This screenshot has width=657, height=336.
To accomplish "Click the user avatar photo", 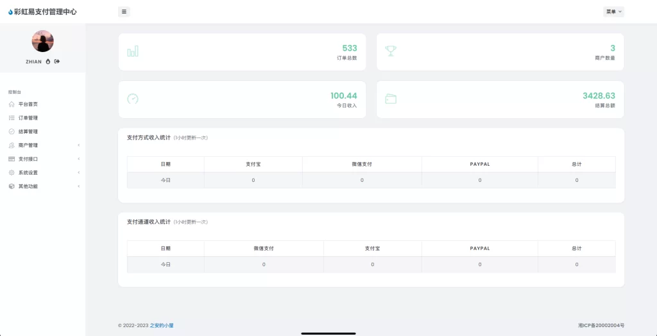I will (43, 41).
